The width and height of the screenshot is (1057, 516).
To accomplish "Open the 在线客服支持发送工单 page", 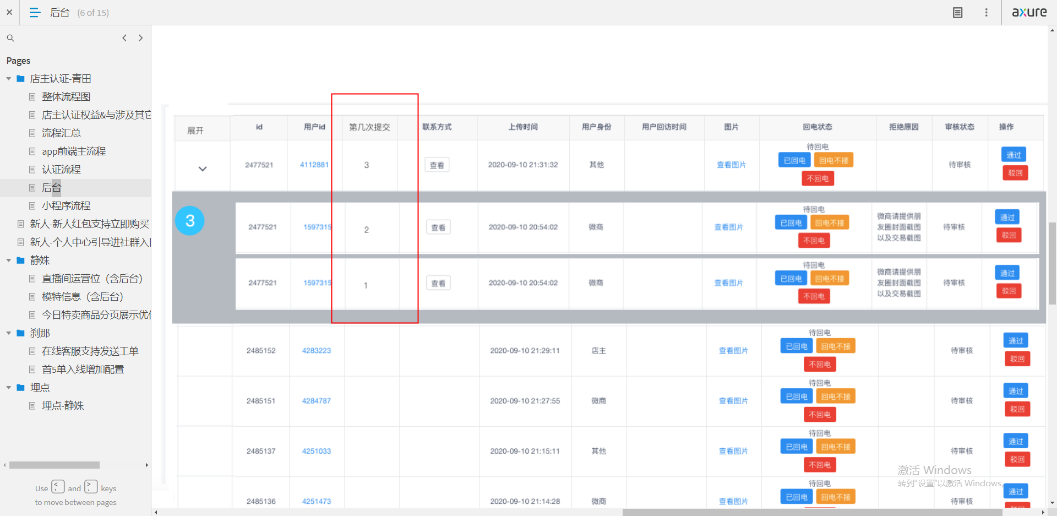I will pos(90,351).
